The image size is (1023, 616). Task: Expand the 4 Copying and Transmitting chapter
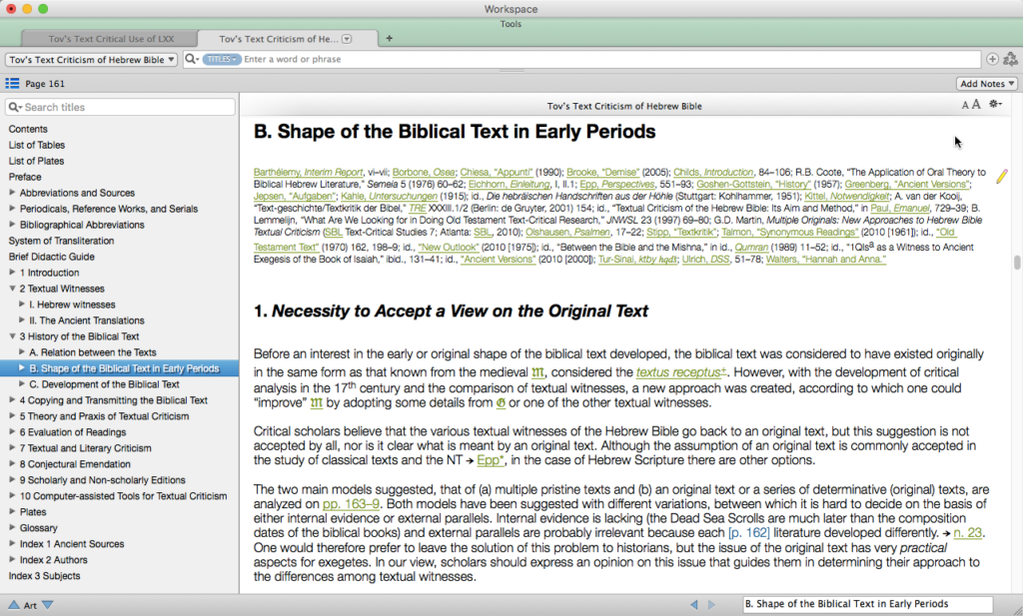pos(12,400)
